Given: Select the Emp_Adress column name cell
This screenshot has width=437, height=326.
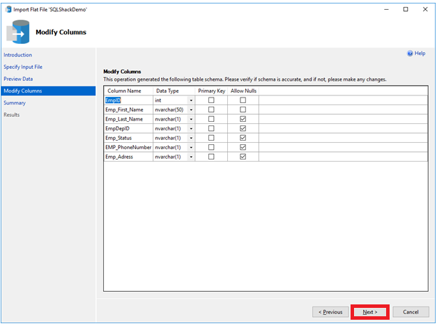Looking at the screenshot, I should [128, 157].
